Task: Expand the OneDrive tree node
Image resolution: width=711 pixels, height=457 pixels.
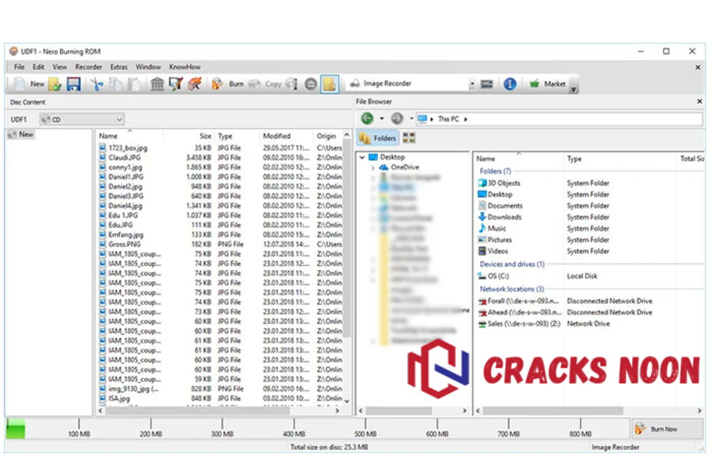Action: [x=373, y=168]
